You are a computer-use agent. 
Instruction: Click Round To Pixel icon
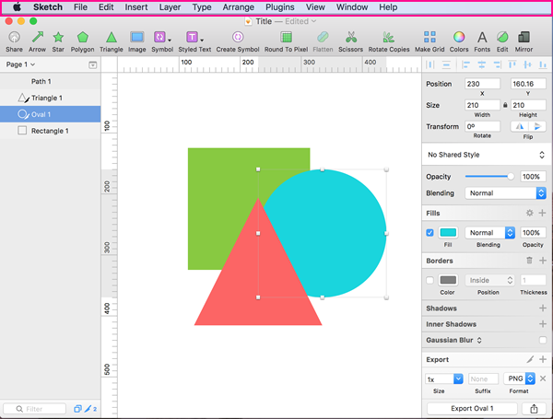[286, 38]
